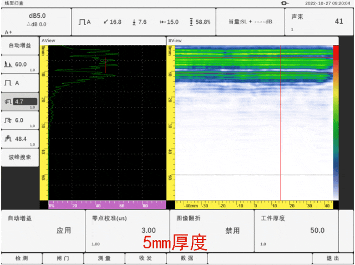Tap the BView horizontal mm ruler
Image resolution: width=355 pixels, height=265 pixels.
click(x=254, y=205)
